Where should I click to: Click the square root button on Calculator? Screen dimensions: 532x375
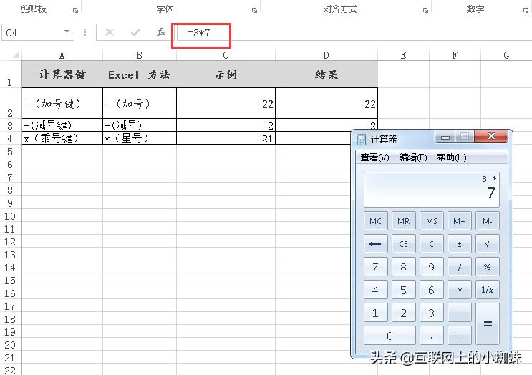pyautogui.click(x=487, y=244)
